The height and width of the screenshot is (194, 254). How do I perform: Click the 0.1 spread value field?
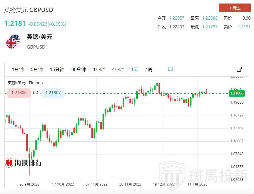pyautogui.click(x=36, y=93)
